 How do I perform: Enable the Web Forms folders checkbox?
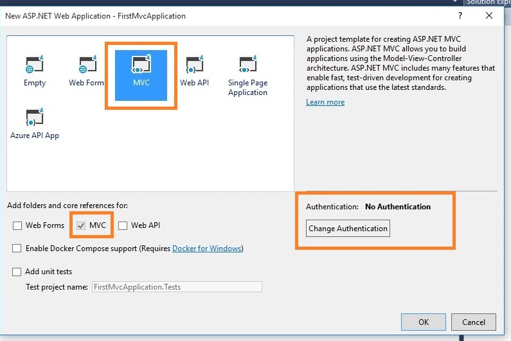coord(17,225)
